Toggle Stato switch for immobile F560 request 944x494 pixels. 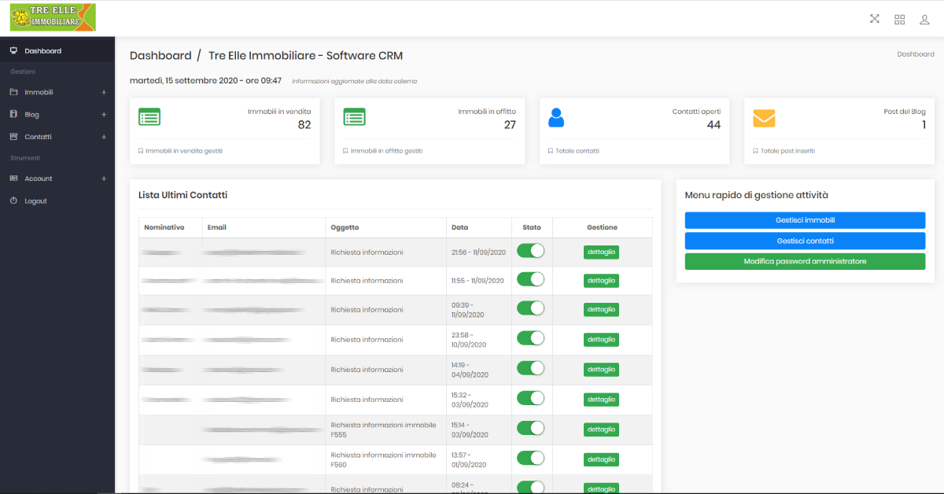click(x=531, y=458)
